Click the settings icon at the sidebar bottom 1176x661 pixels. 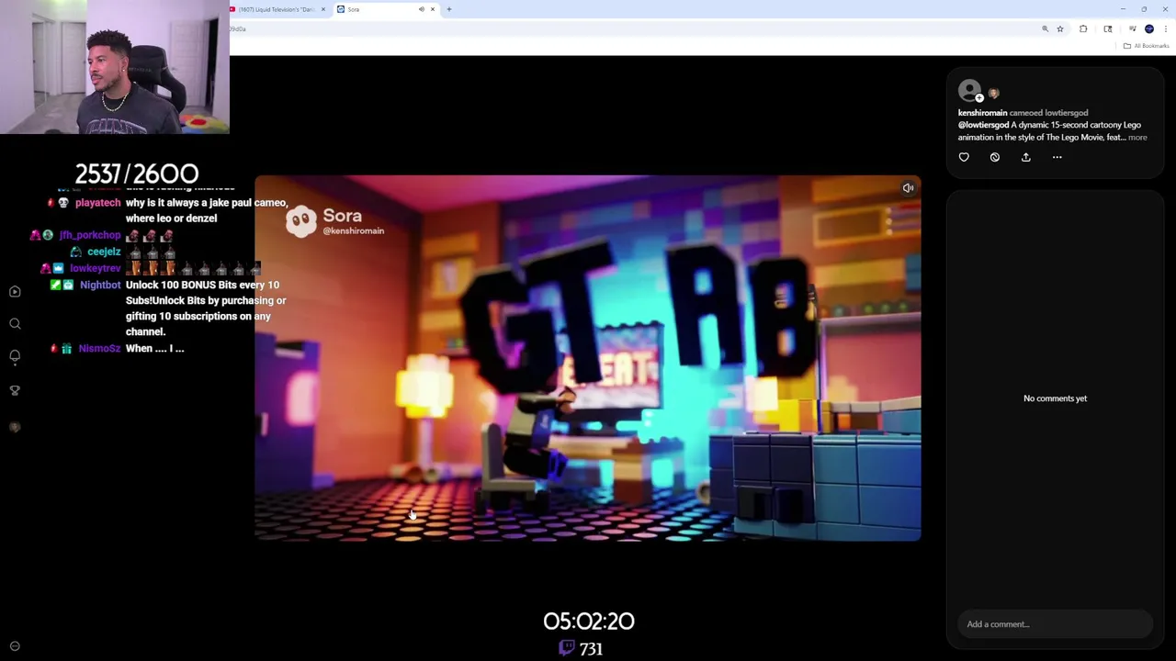[x=15, y=646]
